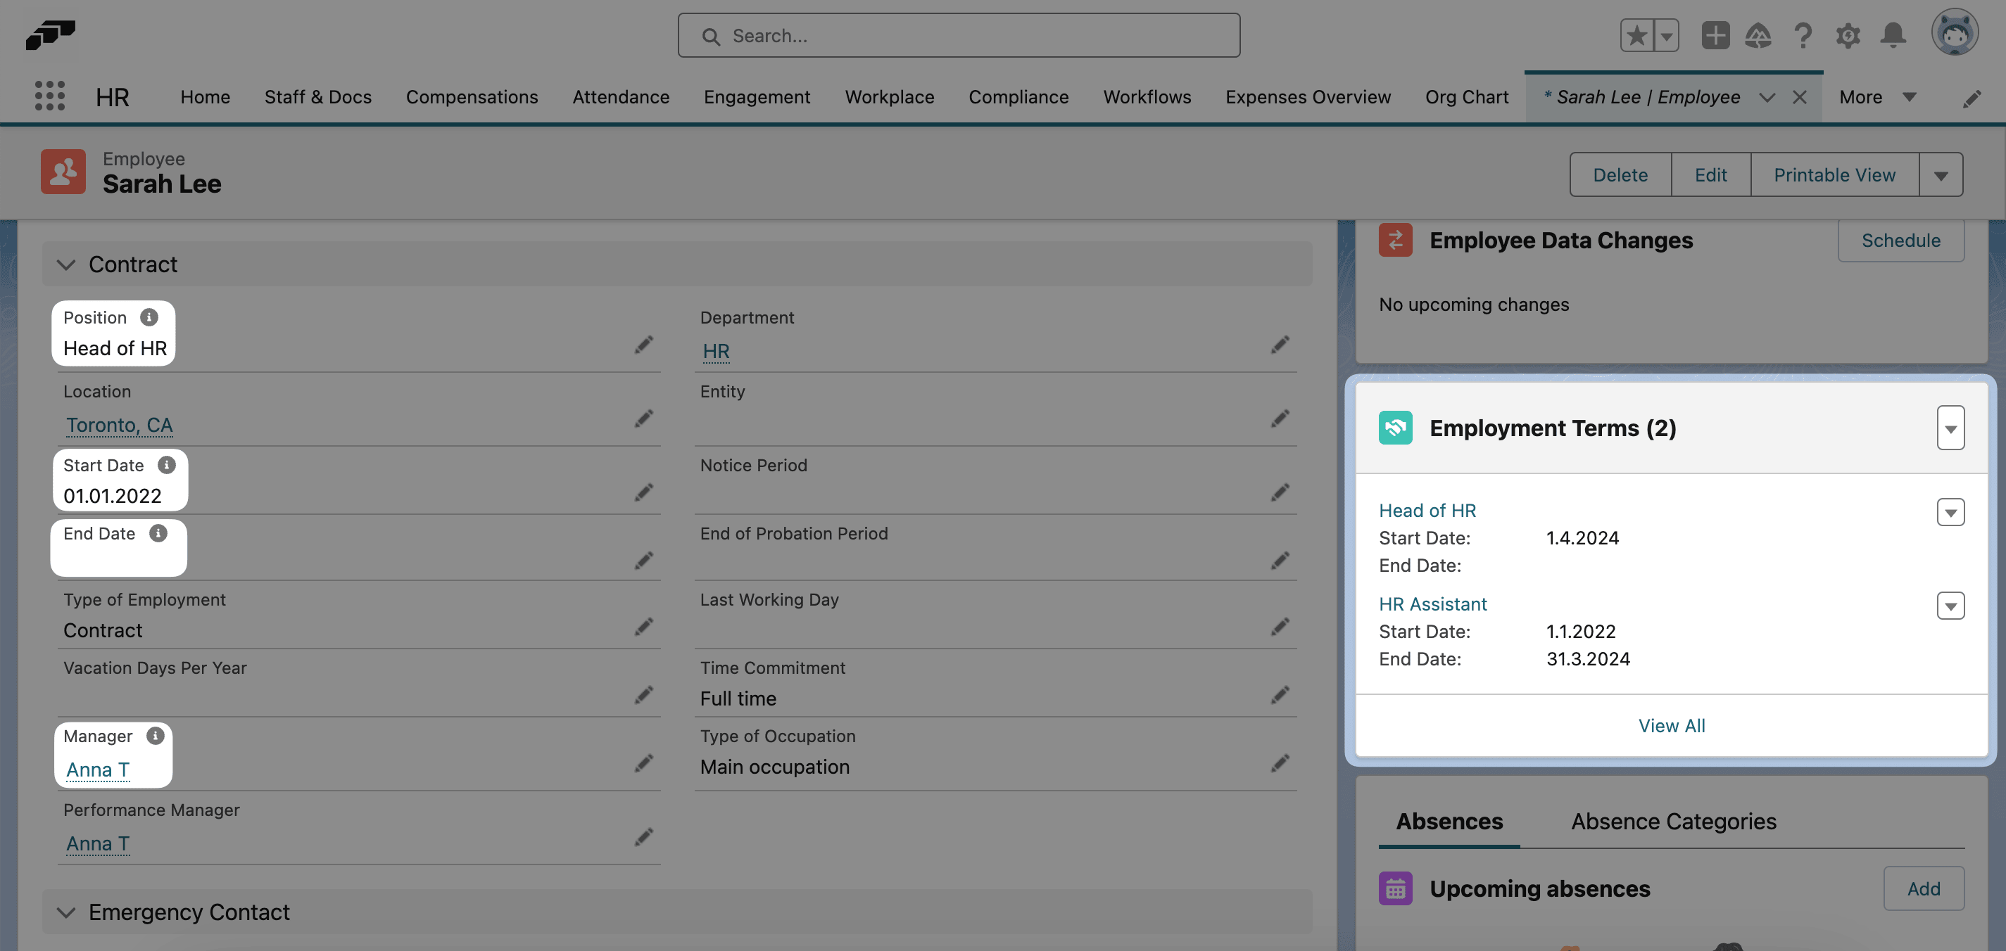
Task: Open the HR Assistant term link
Action: pyautogui.click(x=1433, y=604)
